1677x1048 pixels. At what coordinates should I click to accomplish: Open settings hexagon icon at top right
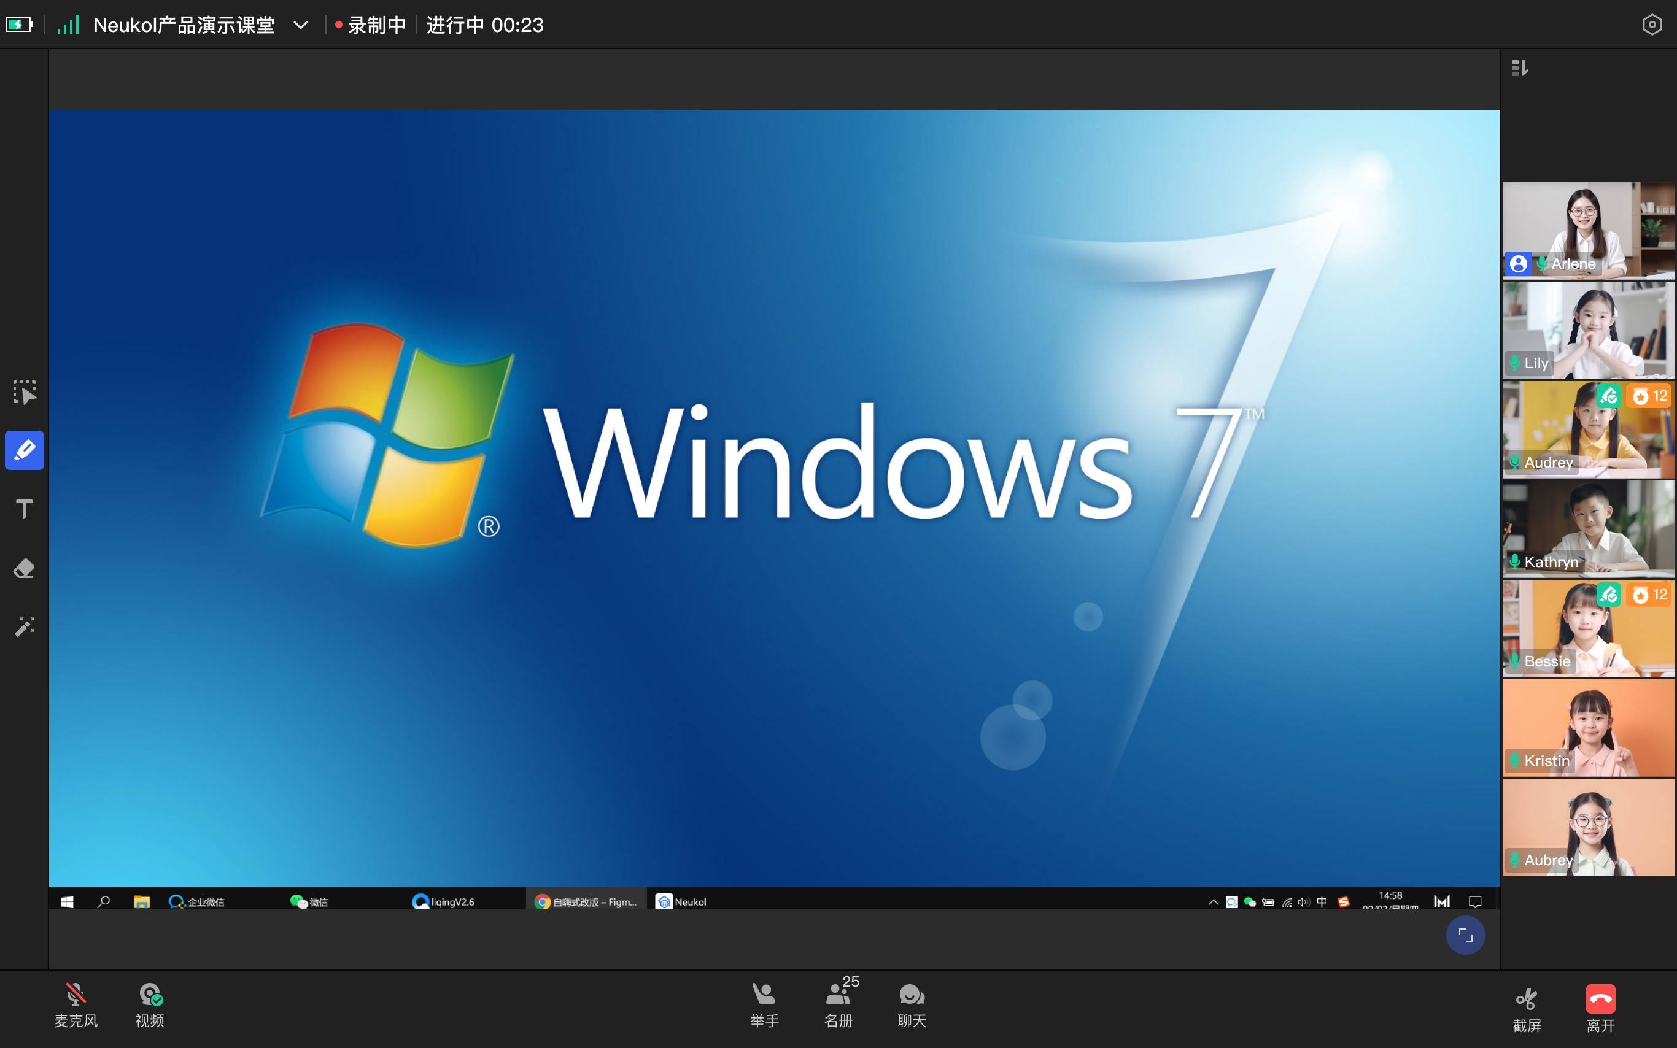click(1652, 25)
